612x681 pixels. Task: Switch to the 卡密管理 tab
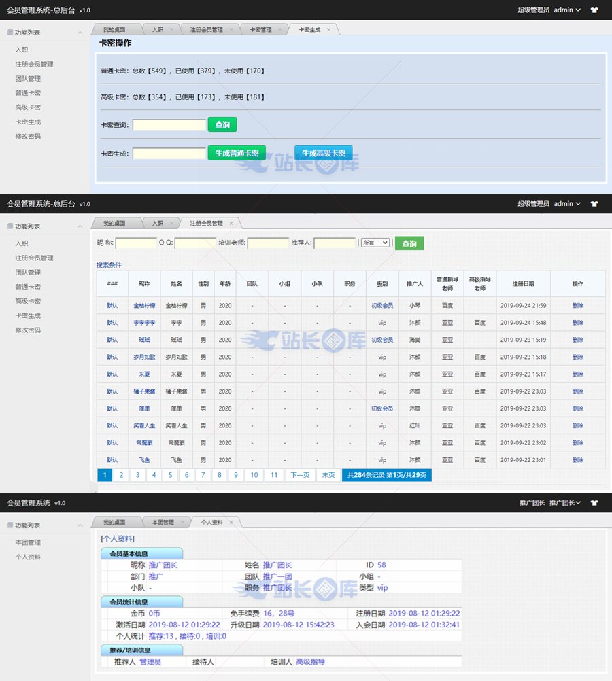260,30
